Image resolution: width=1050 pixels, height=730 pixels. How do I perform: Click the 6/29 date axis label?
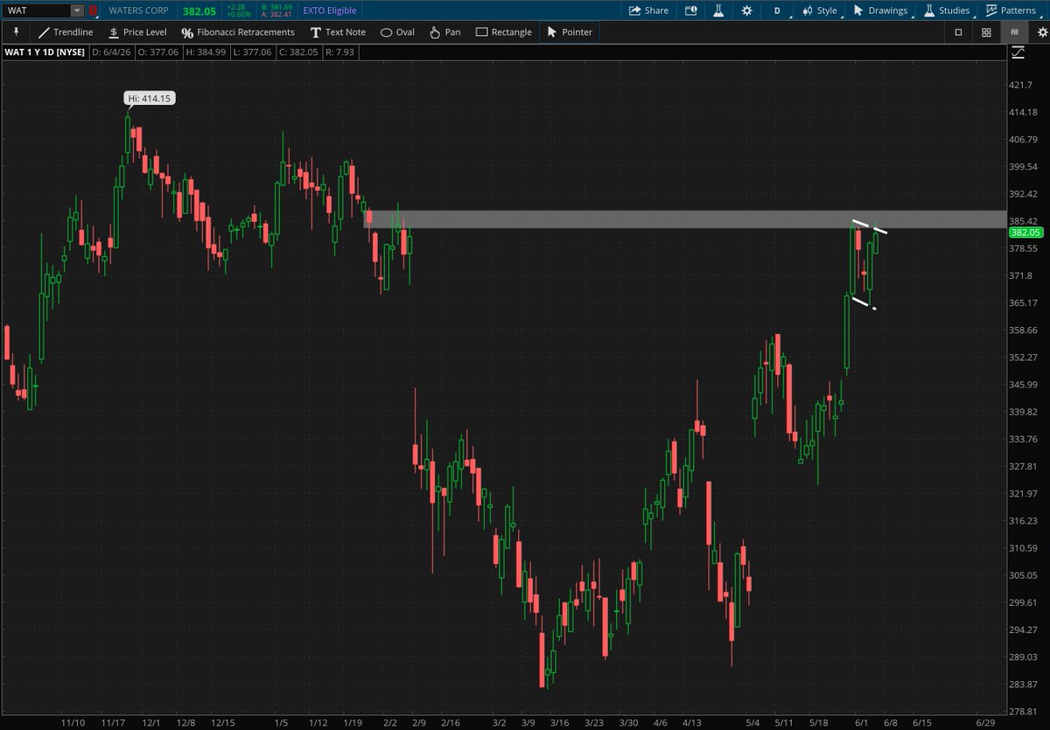click(986, 723)
